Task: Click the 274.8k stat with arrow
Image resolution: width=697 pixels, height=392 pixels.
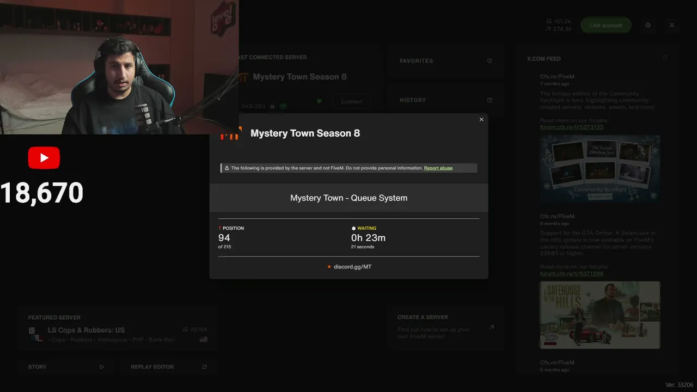Action: pos(559,29)
